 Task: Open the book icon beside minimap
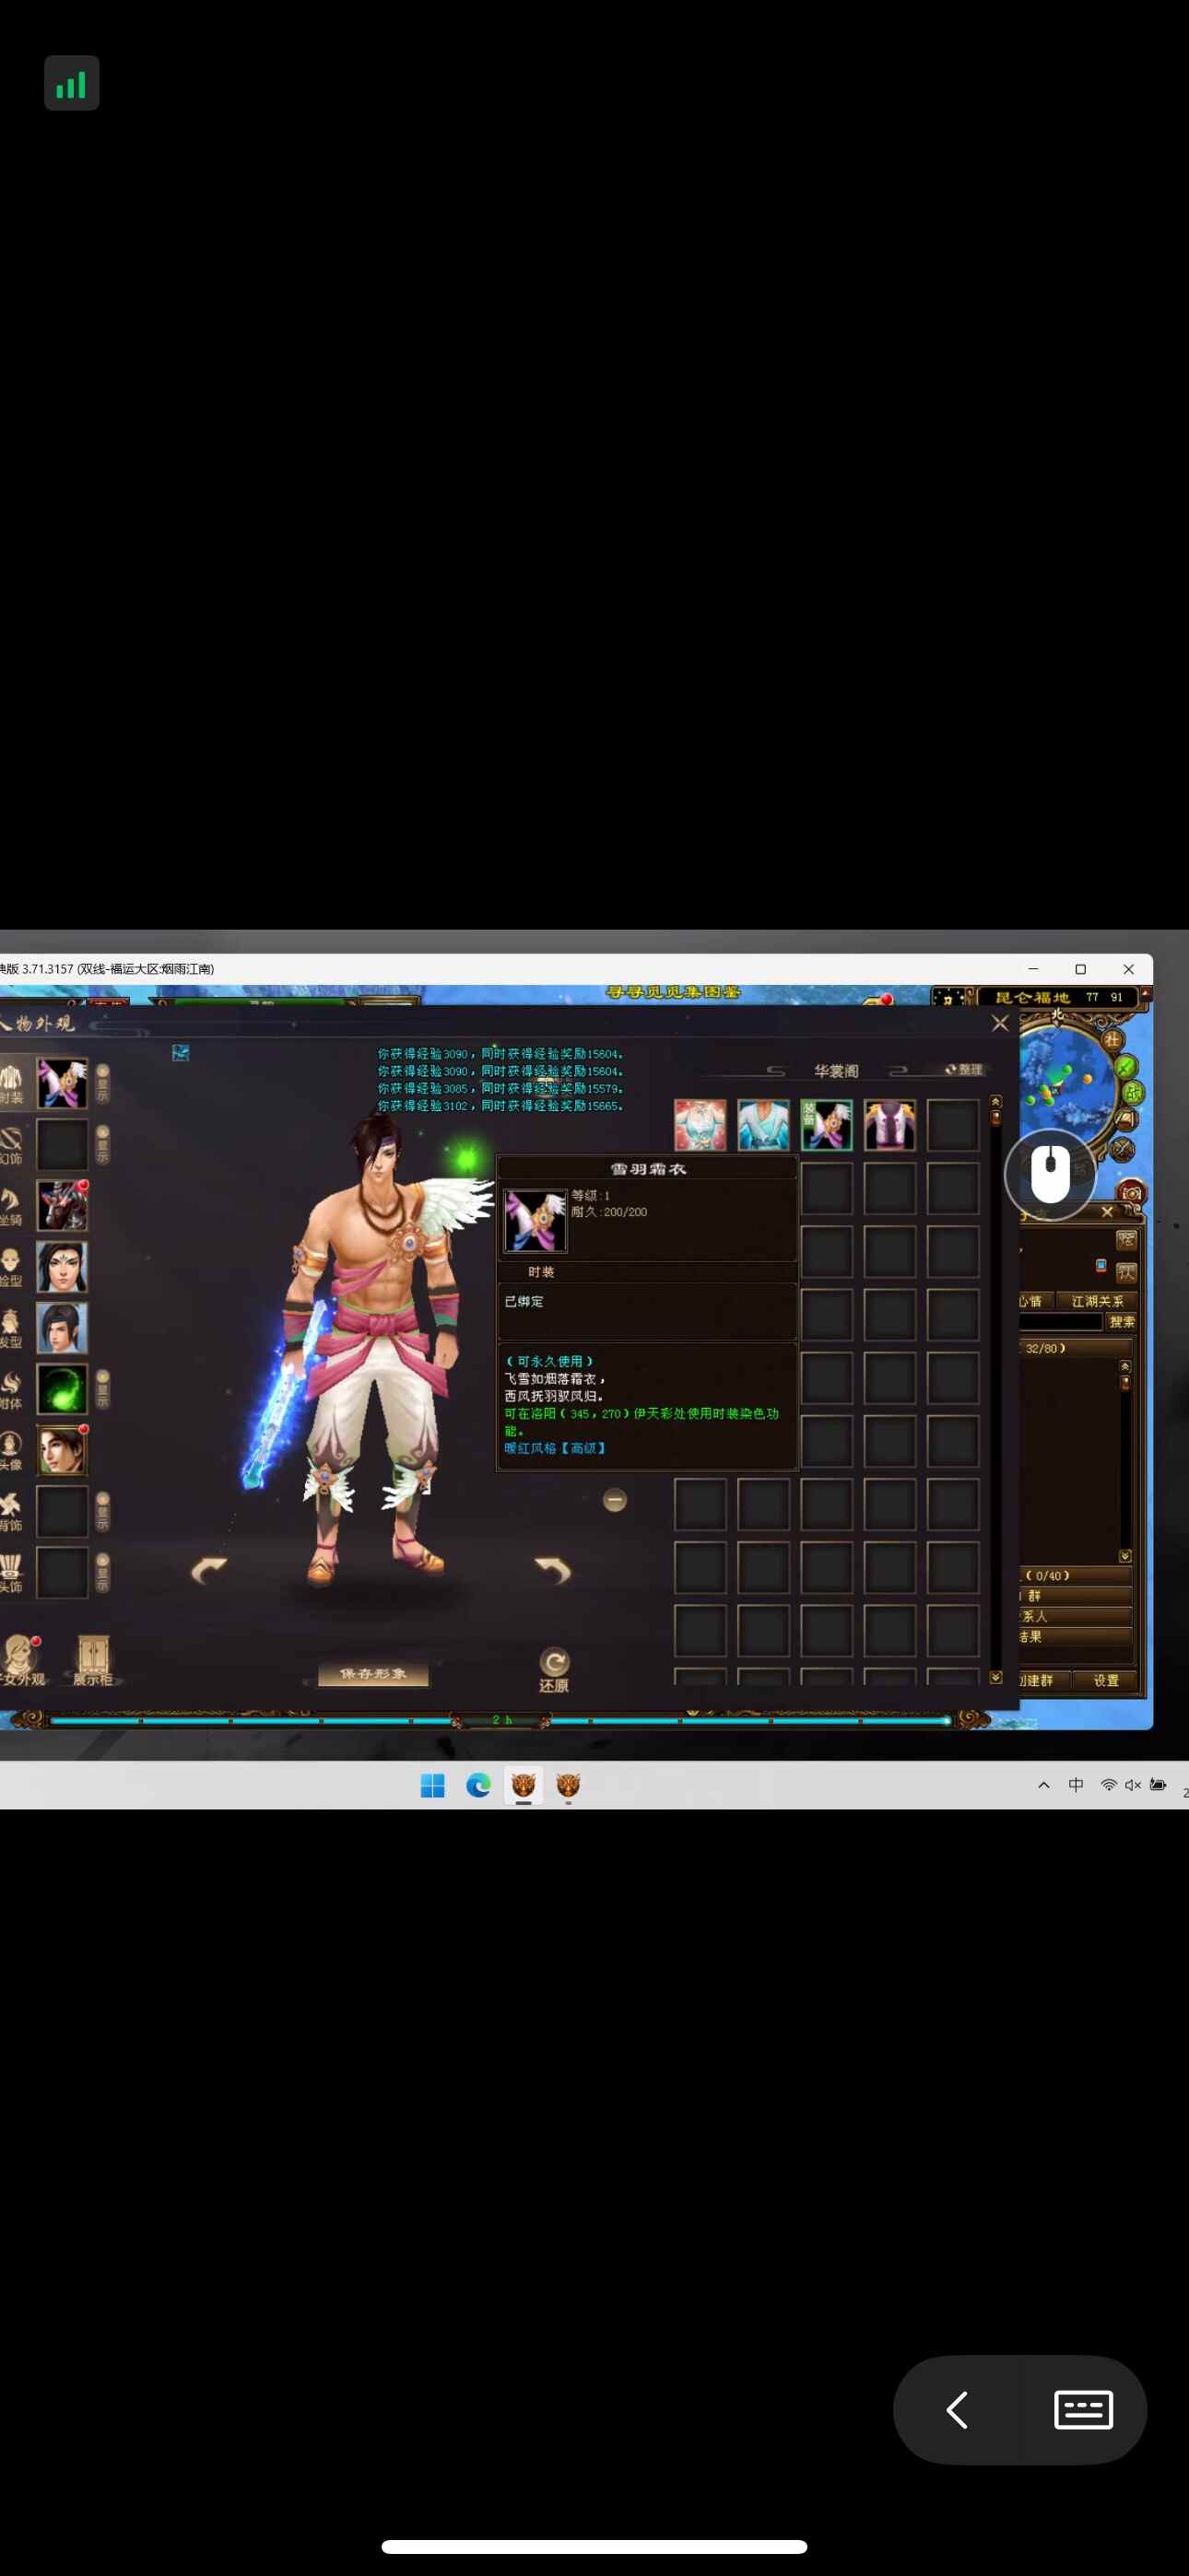click(x=1125, y=1121)
